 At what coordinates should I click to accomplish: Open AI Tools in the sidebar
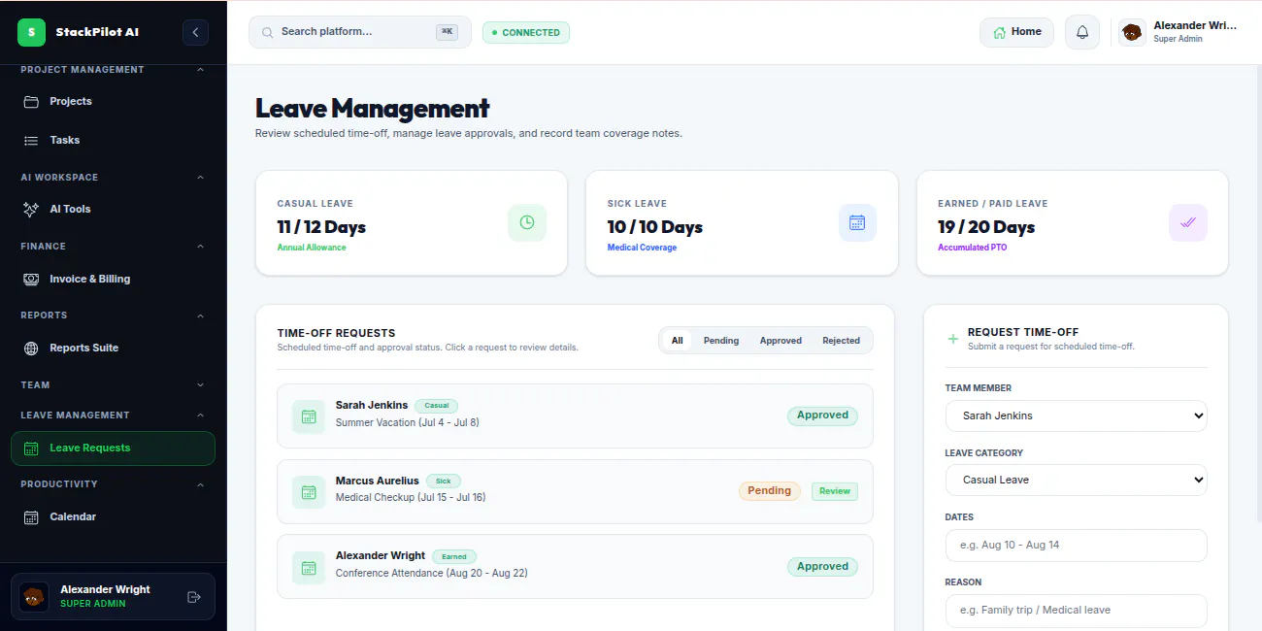(113, 209)
